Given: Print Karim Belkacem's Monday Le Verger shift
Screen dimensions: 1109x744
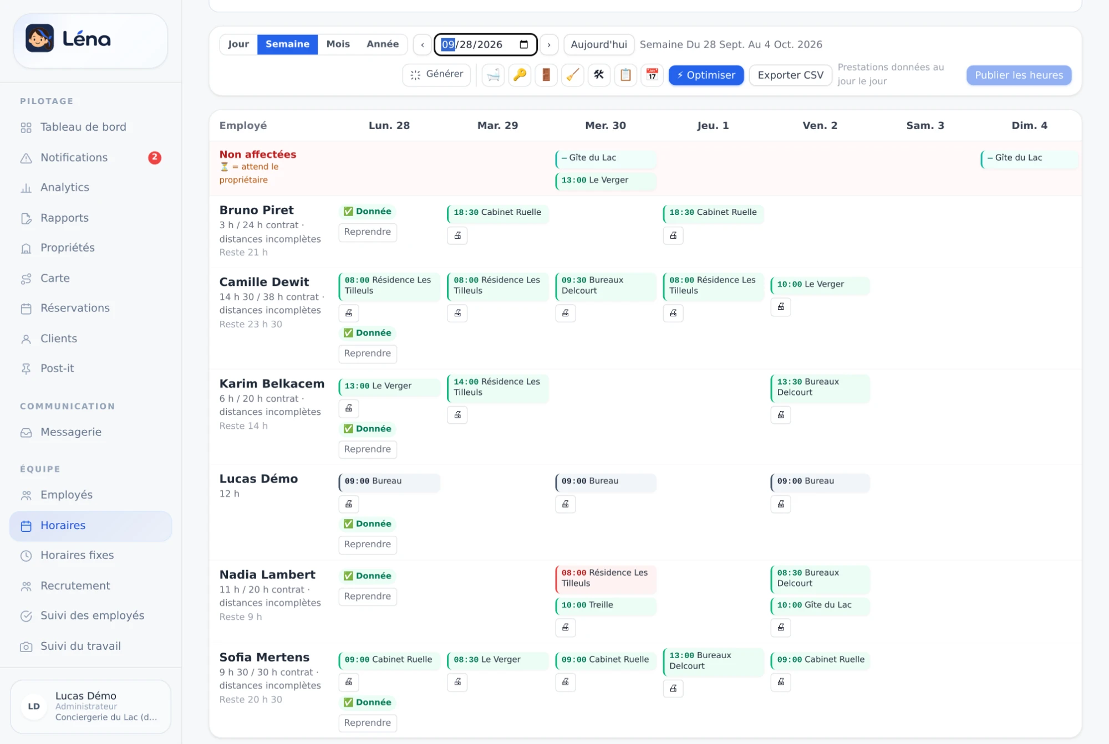Looking at the screenshot, I should pyautogui.click(x=349, y=408).
